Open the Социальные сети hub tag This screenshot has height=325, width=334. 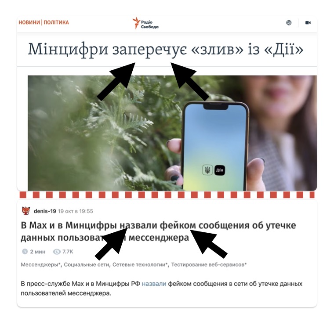pos(87,264)
